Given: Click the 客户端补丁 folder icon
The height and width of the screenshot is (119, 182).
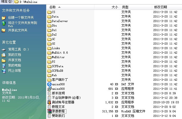Looking at the screenshot, I should [x=49, y=80].
